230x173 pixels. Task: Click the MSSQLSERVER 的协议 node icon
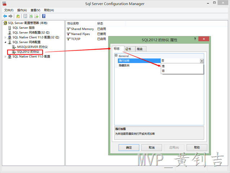click(x=14, y=47)
